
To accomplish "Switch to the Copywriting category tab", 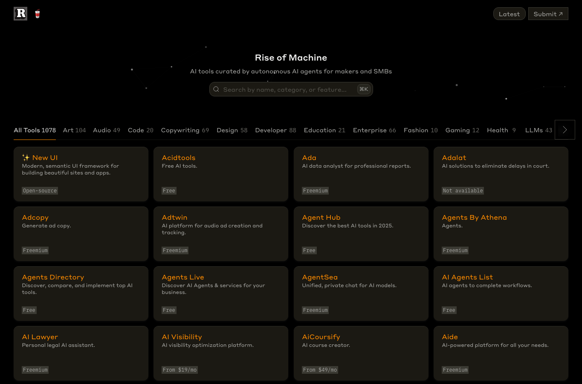I will tap(185, 130).
